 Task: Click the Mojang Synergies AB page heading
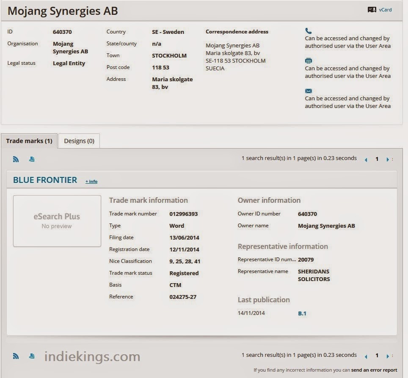click(x=63, y=11)
